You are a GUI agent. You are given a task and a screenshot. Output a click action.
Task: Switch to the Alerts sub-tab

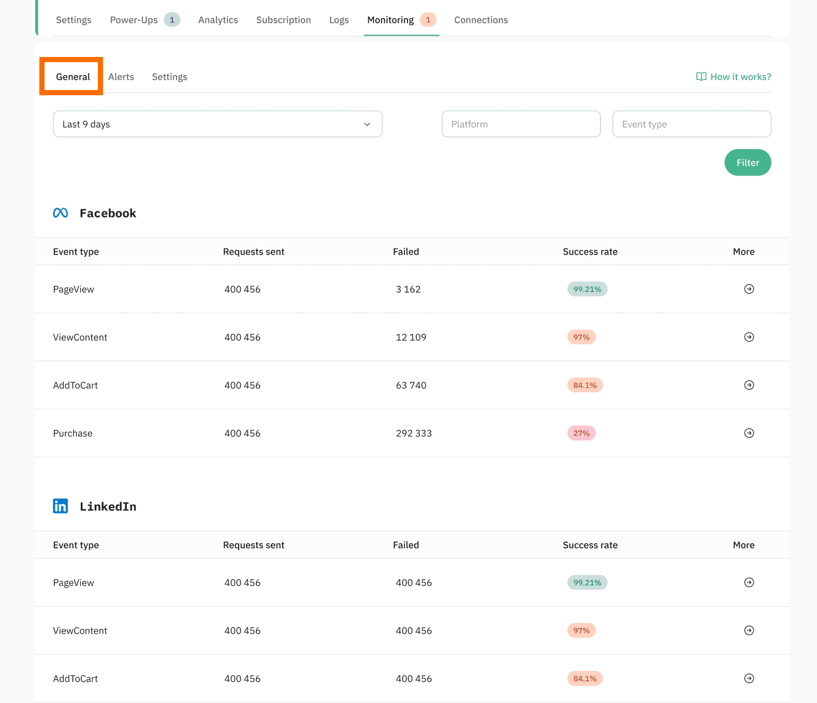click(x=121, y=77)
